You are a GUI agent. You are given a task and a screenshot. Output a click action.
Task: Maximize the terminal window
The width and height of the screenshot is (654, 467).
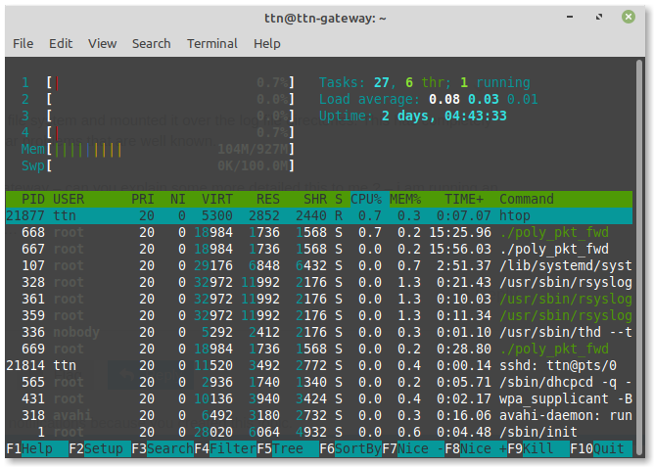[x=599, y=17]
